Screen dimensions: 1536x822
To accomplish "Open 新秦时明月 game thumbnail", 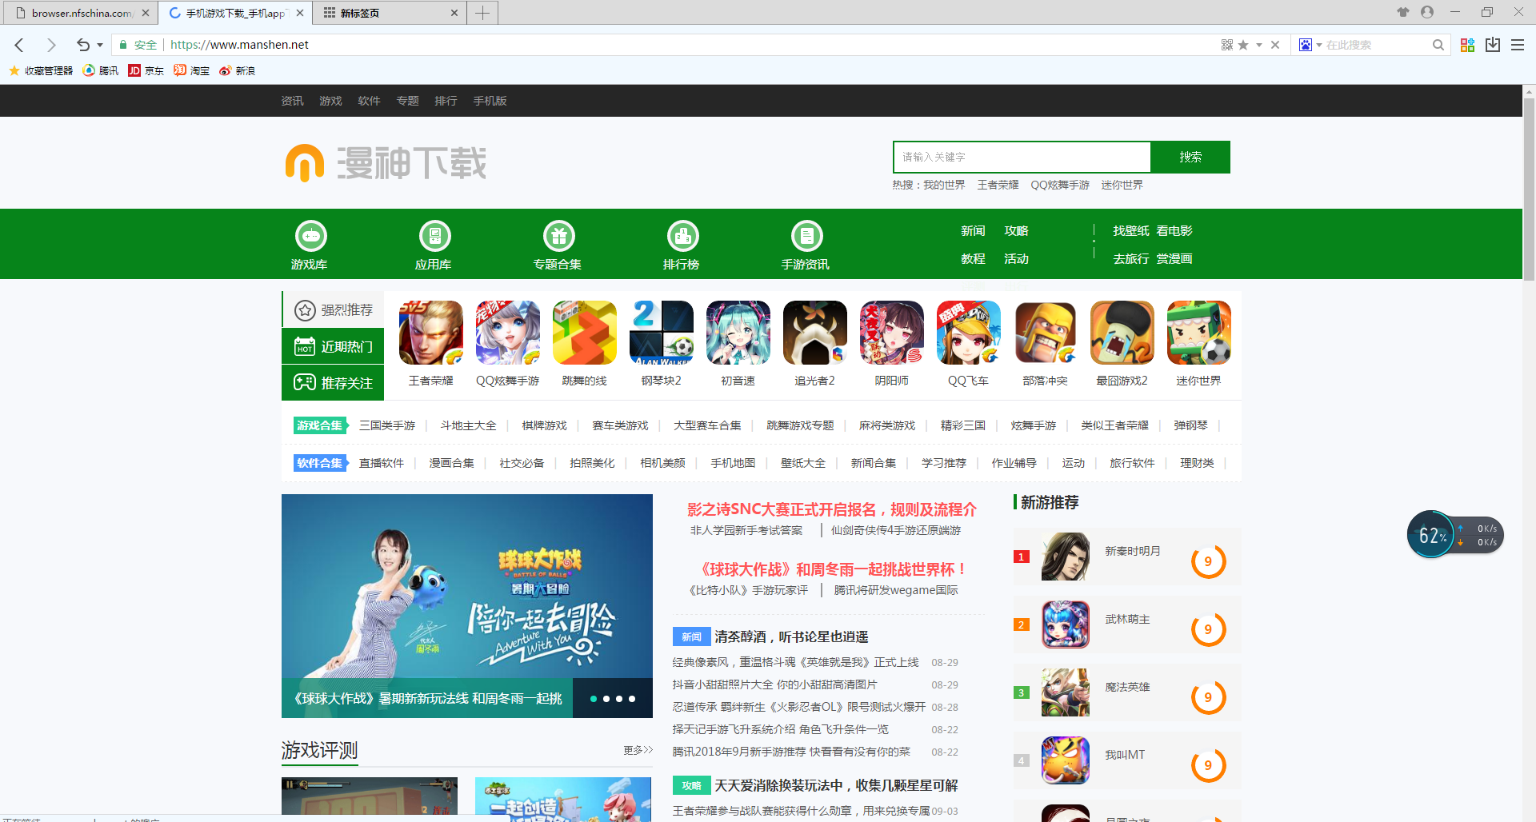I will [1066, 557].
